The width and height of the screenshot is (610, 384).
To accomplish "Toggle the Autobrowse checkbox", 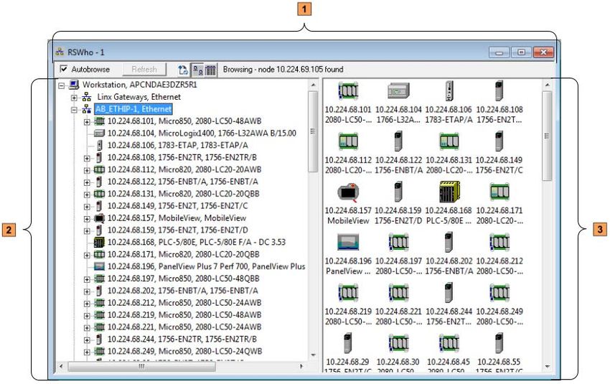I will pos(63,69).
